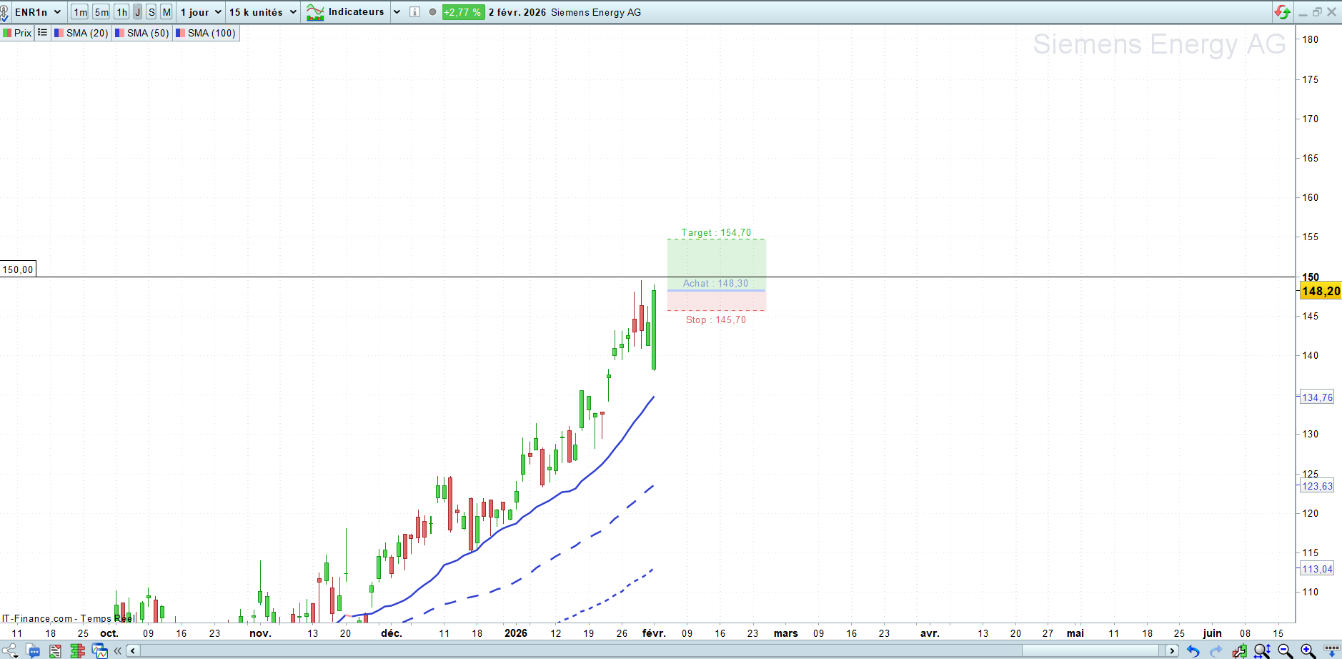Switch to the 1m timeframe

tap(80, 12)
